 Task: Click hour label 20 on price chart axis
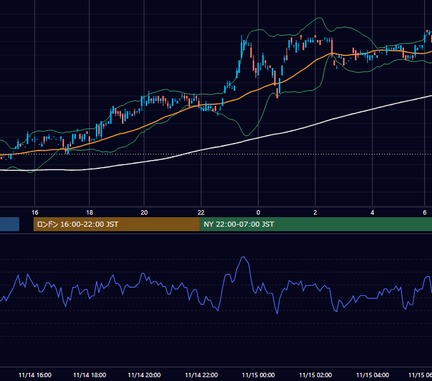click(144, 213)
